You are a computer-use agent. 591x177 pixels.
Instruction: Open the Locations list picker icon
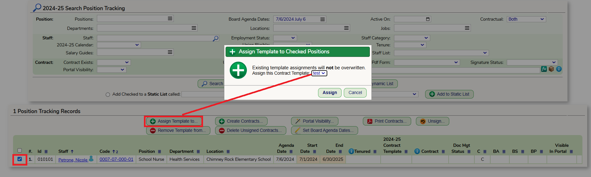[346, 28]
